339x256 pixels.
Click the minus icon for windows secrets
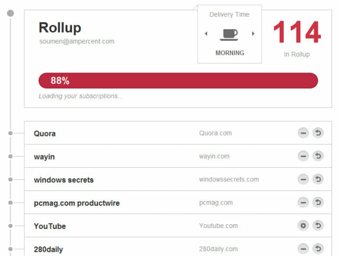point(303,179)
